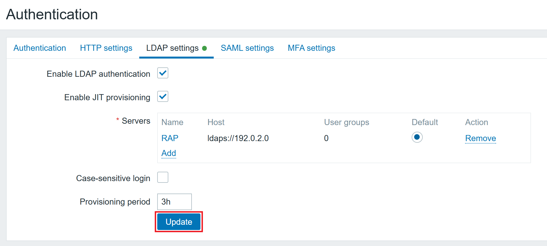Click the Enable LDAP authentication label
The image size is (547, 246).
(x=98, y=74)
